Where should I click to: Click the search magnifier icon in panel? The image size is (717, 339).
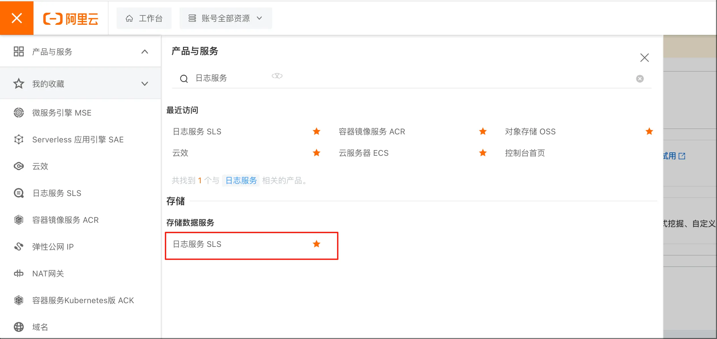click(184, 79)
